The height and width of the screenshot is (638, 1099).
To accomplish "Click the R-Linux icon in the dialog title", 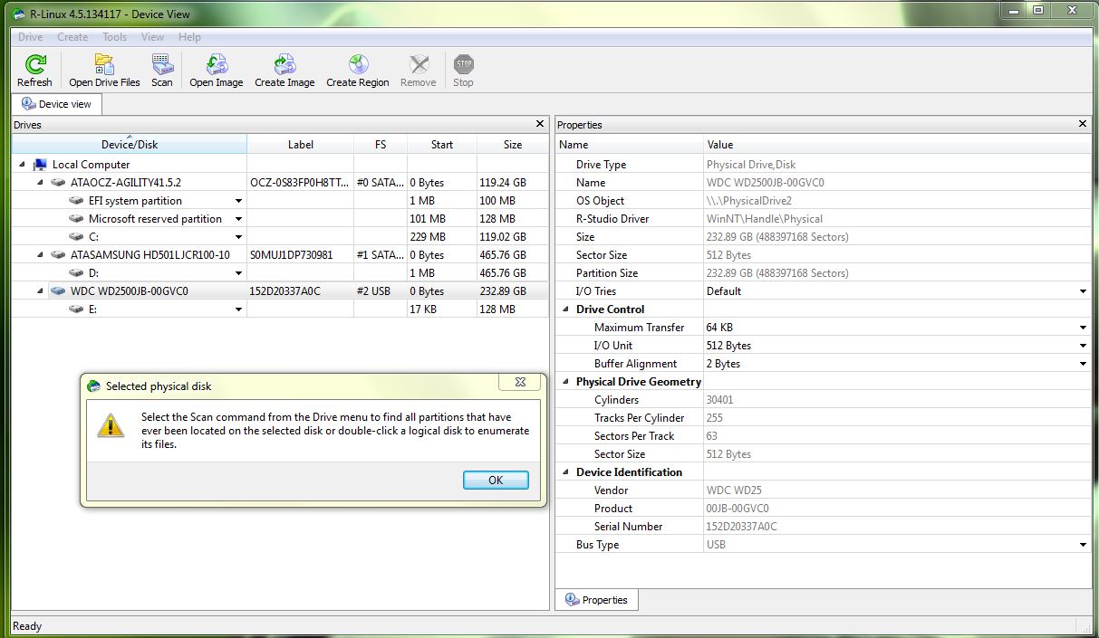I will pyautogui.click(x=93, y=386).
